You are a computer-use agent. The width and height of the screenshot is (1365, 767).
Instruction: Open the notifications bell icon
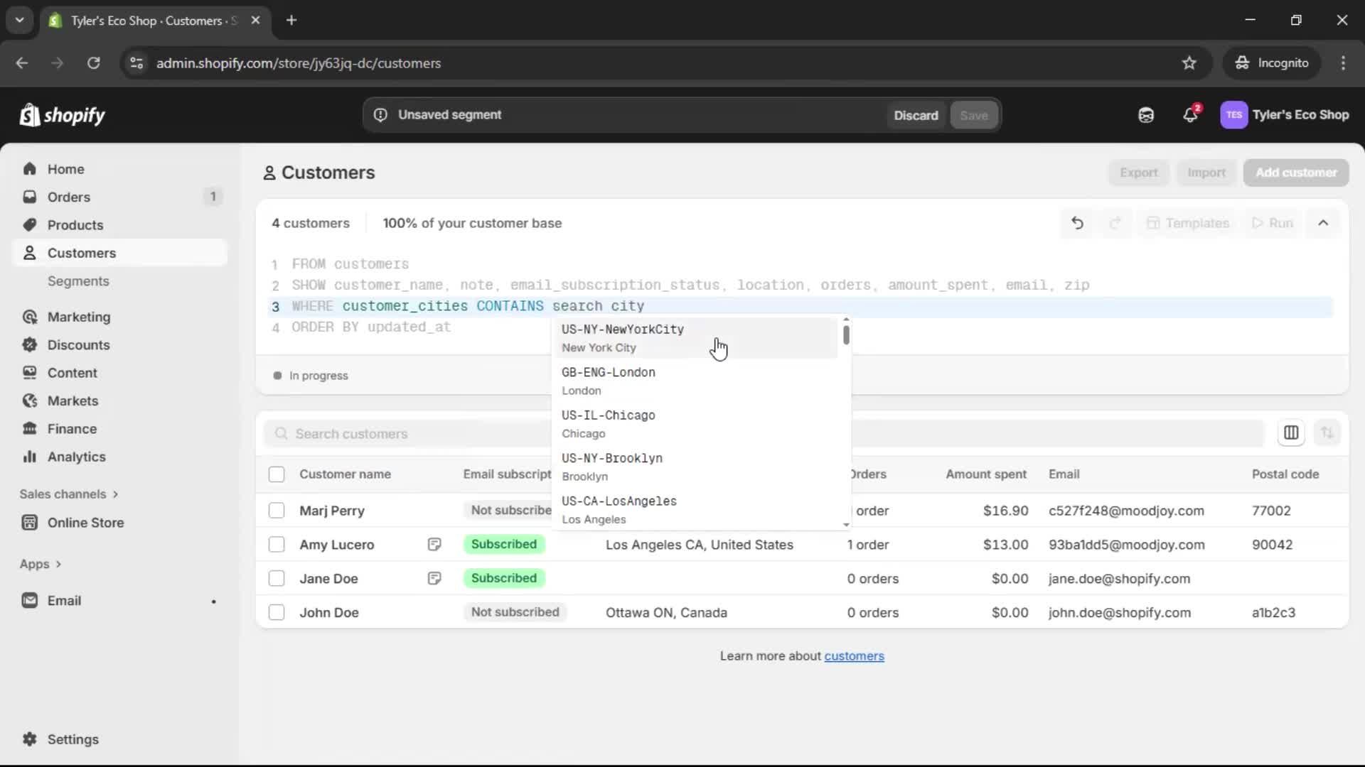(x=1190, y=115)
